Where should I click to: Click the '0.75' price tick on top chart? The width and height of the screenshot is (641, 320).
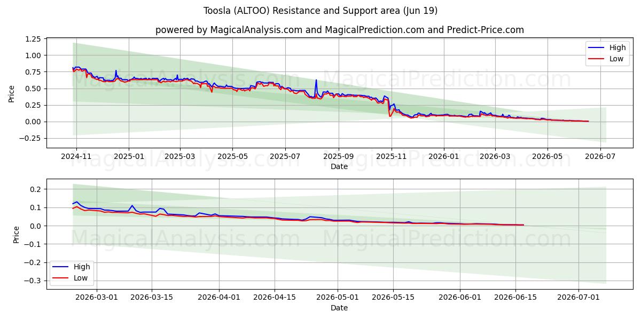tap(33, 72)
